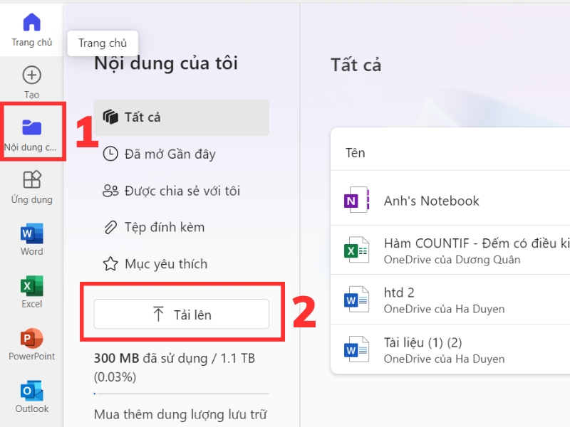The image size is (570, 427).
Task: Click the people icon of Được chia sẻ với tôi
Action: tap(110, 191)
